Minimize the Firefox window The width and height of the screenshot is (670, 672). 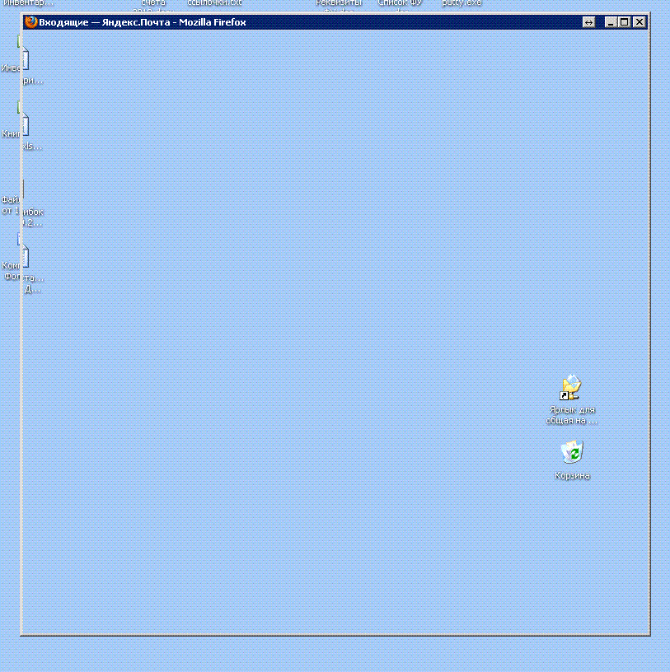[611, 22]
